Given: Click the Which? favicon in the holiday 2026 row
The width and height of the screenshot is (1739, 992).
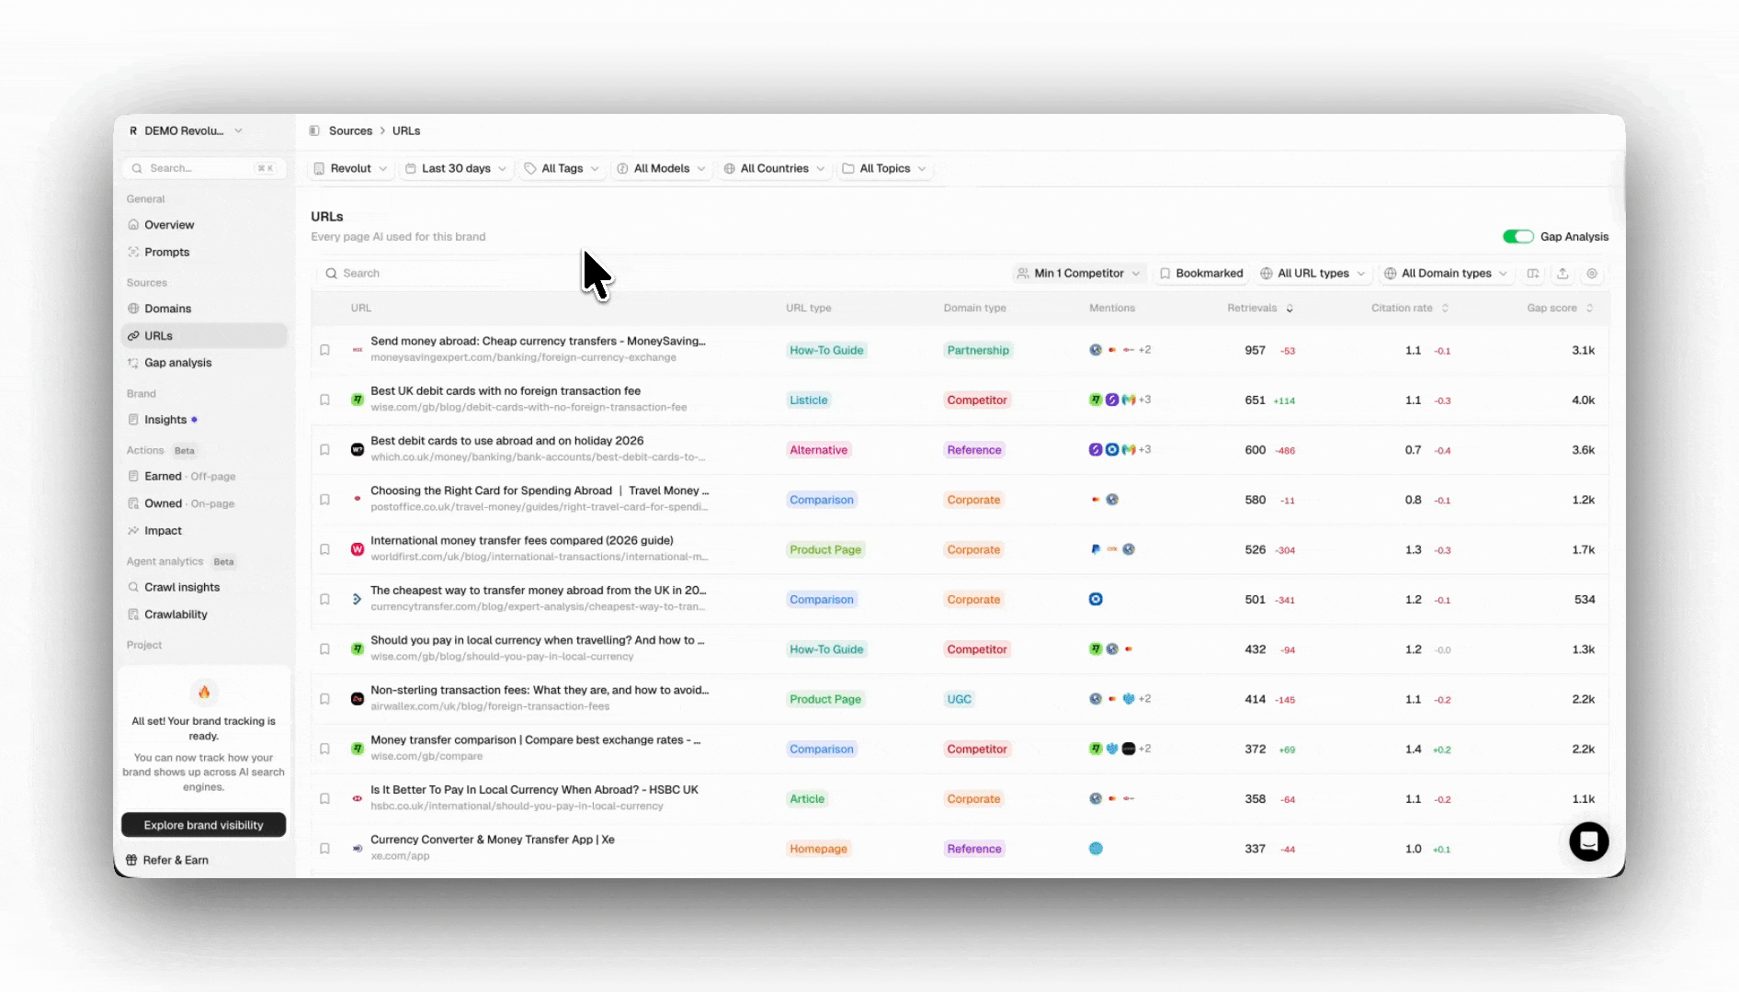Looking at the screenshot, I should coord(358,450).
